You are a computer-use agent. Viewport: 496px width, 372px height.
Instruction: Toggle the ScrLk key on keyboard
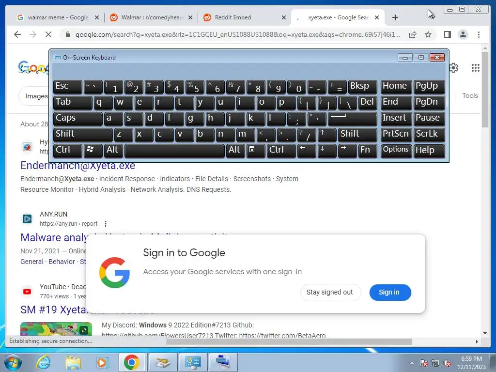pos(429,135)
